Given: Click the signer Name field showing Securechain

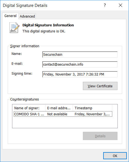Looking at the screenshot, I should pyautogui.click(x=80, y=55).
